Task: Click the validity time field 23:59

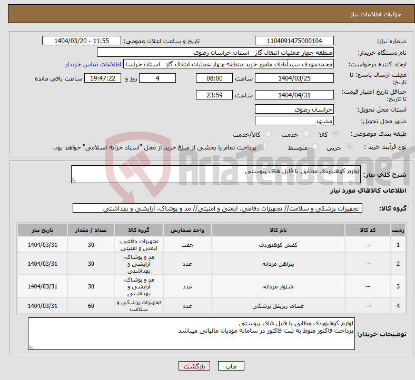Action: [214, 95]
